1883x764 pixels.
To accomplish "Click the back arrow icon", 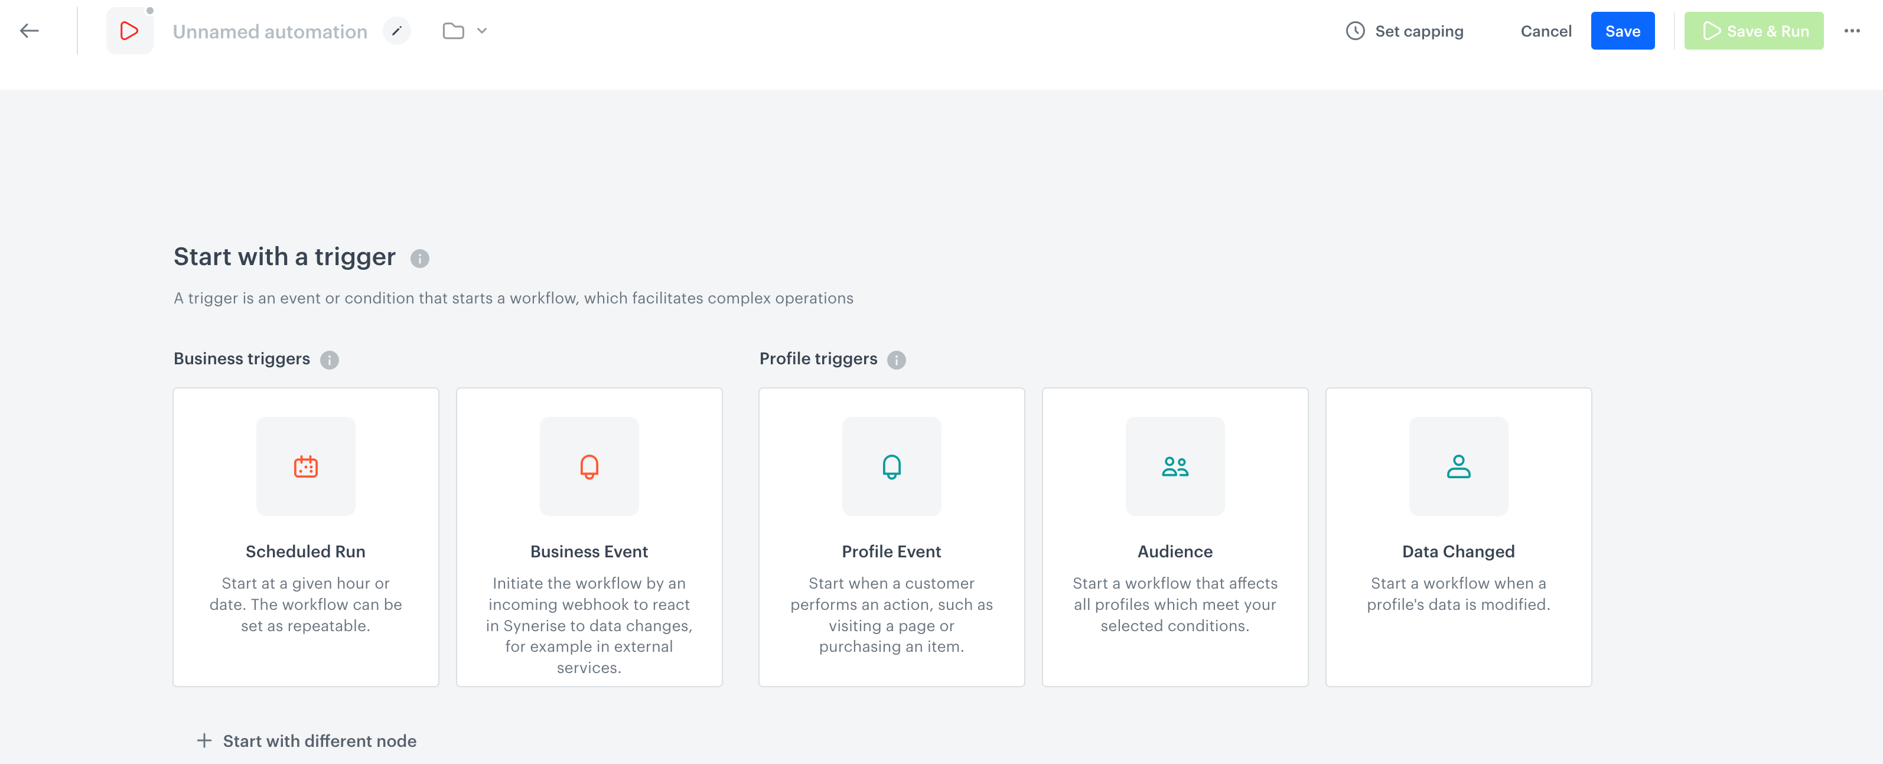I will [x=30, y=31].
